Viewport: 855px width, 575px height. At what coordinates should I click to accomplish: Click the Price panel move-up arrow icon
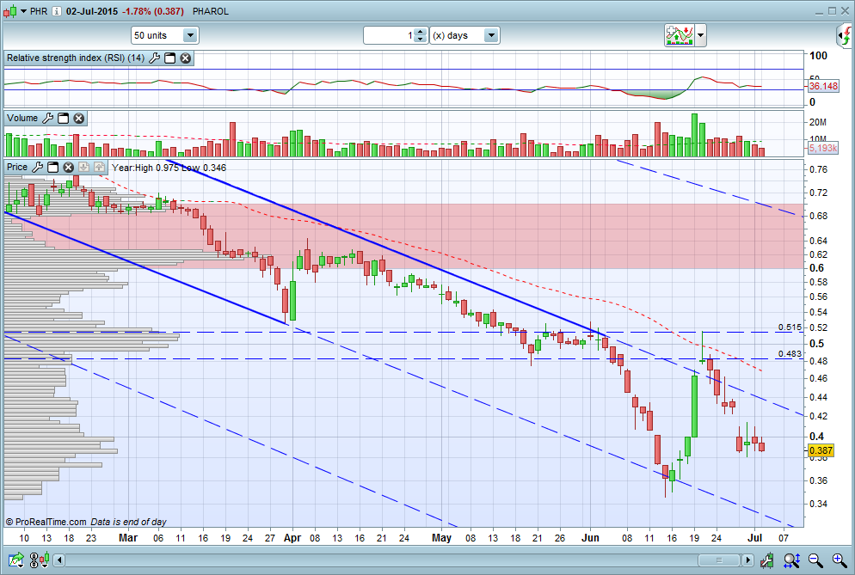[x=99, y=168]
